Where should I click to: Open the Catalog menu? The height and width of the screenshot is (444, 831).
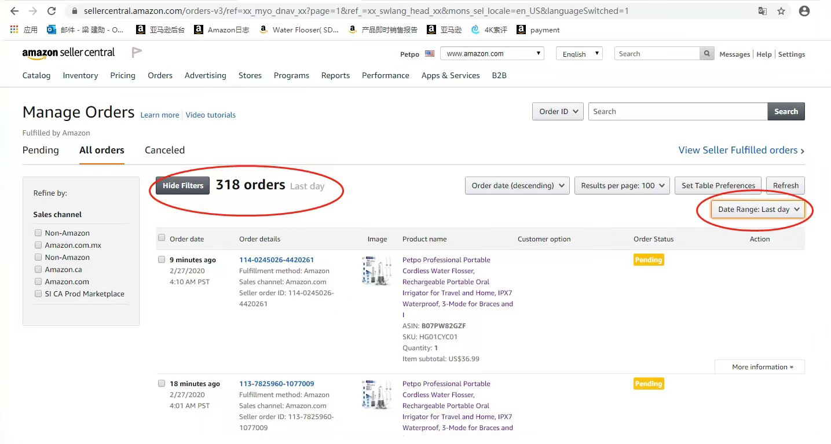point(36,75)
